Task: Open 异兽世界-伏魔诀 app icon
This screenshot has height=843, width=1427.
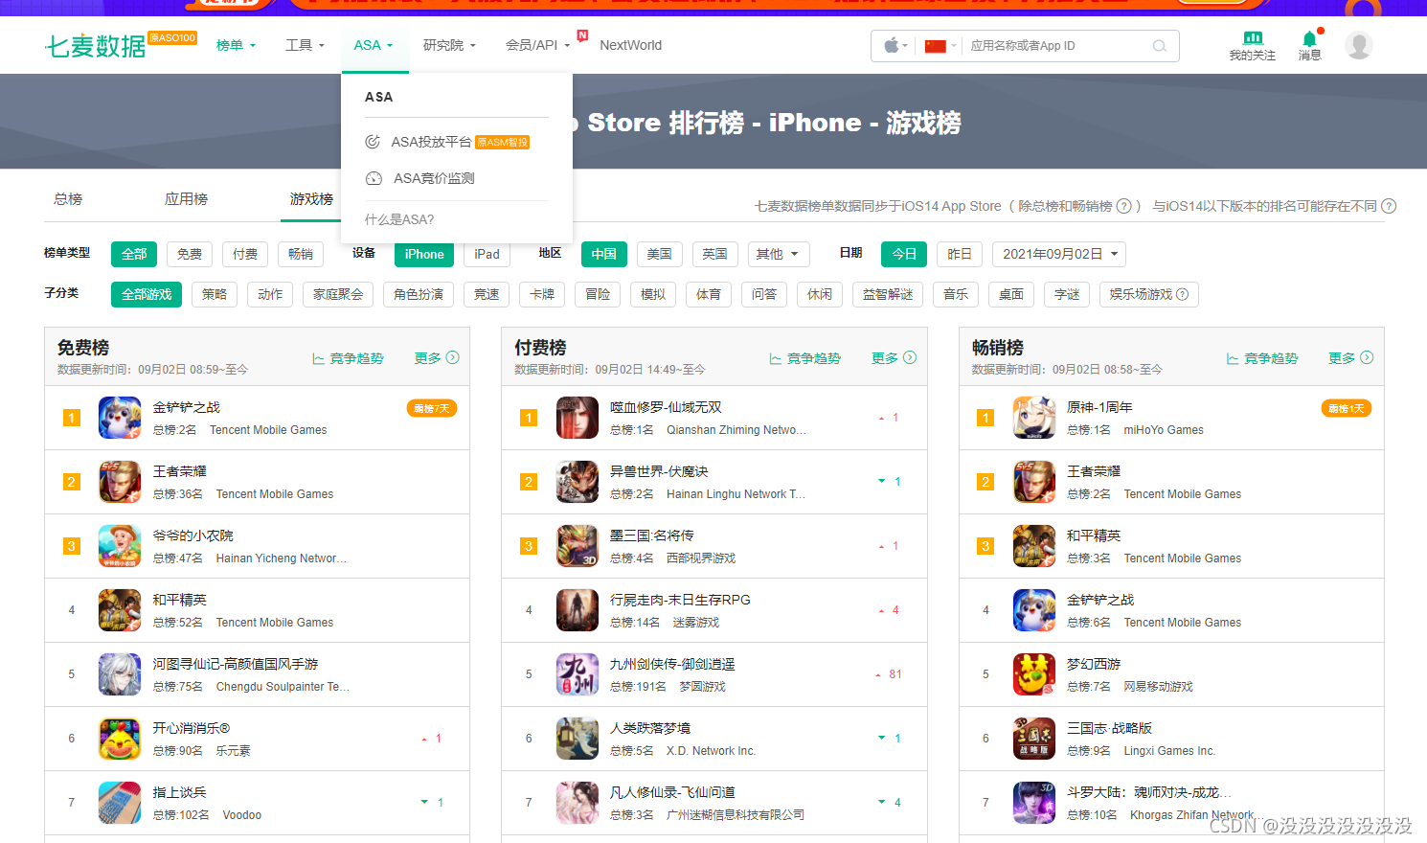Action: tap(578, 482)
